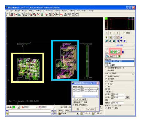Click the split-rectangle command icon
The image size is (142, 123).
coord(107,52)
